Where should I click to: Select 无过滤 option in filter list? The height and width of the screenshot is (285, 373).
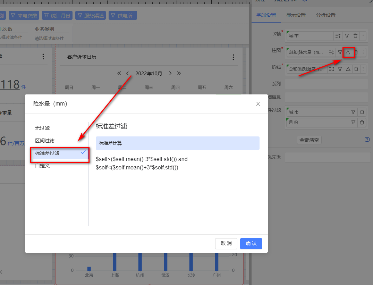(x=42, y=128)
